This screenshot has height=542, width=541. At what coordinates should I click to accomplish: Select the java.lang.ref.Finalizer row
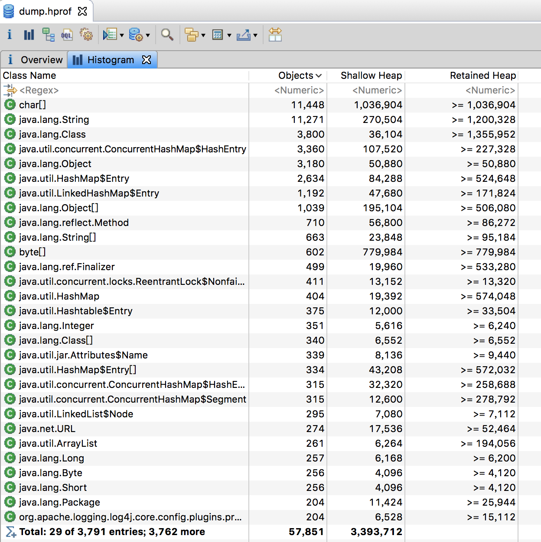pyautogui.click(x=67, y=267)
